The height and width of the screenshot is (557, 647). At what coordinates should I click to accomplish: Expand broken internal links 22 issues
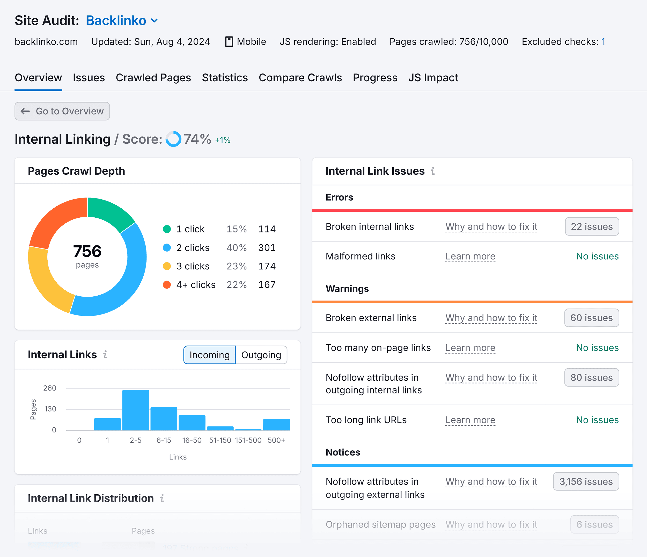click(x=591, y=226)
